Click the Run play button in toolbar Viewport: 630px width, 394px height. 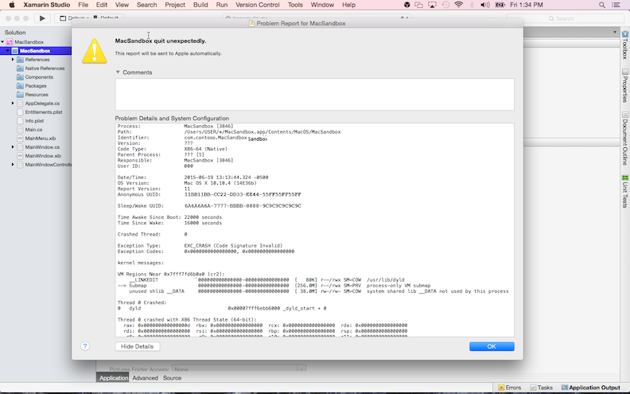tap(42, 18)
